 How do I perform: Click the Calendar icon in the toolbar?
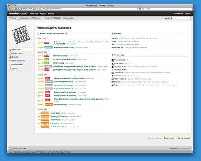click(32, 18)
